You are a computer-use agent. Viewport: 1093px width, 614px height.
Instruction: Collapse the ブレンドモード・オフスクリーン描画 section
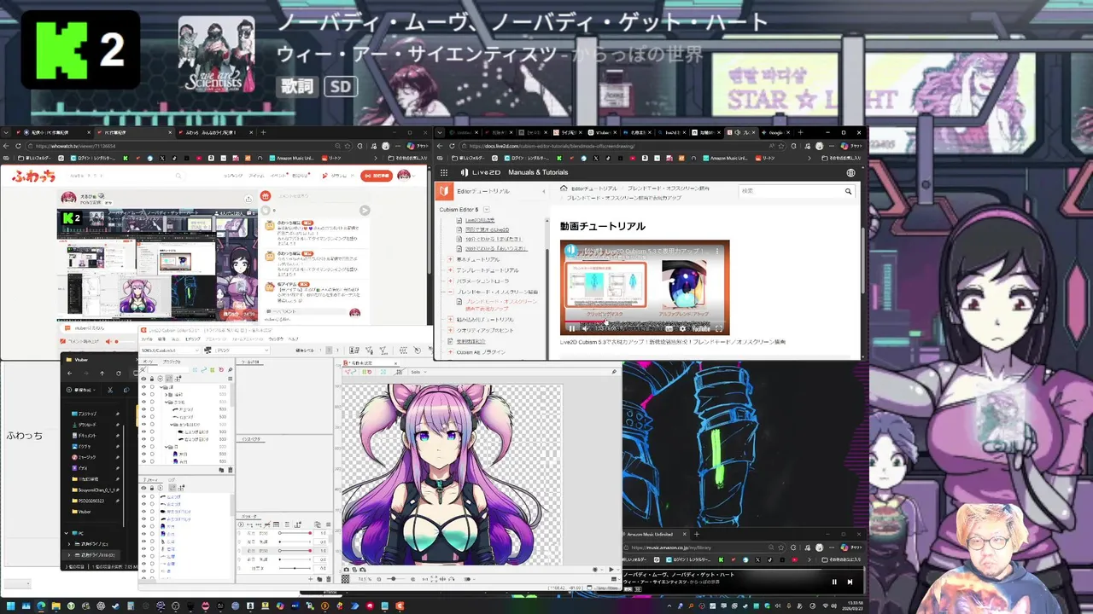tap(450, 292)
